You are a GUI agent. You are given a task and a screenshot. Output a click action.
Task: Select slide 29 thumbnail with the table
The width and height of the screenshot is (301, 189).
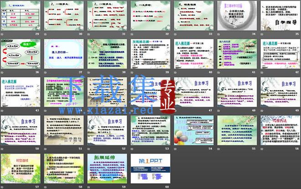click(x=21, y=15)
